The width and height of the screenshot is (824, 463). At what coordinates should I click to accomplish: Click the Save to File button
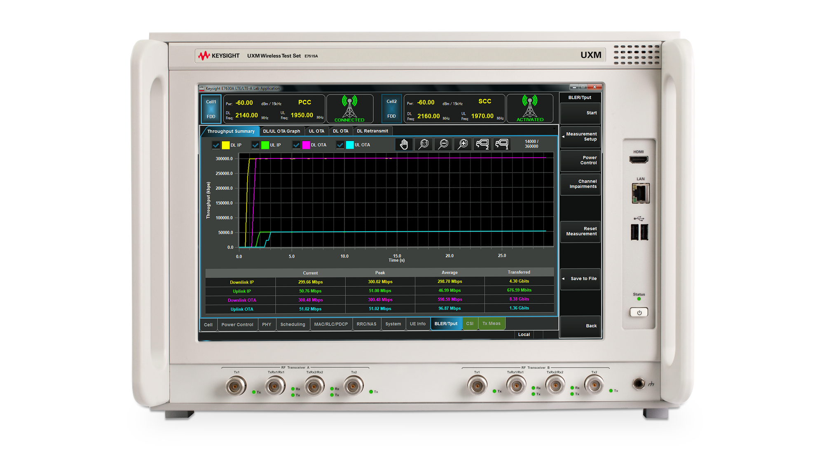click(581, 279)
